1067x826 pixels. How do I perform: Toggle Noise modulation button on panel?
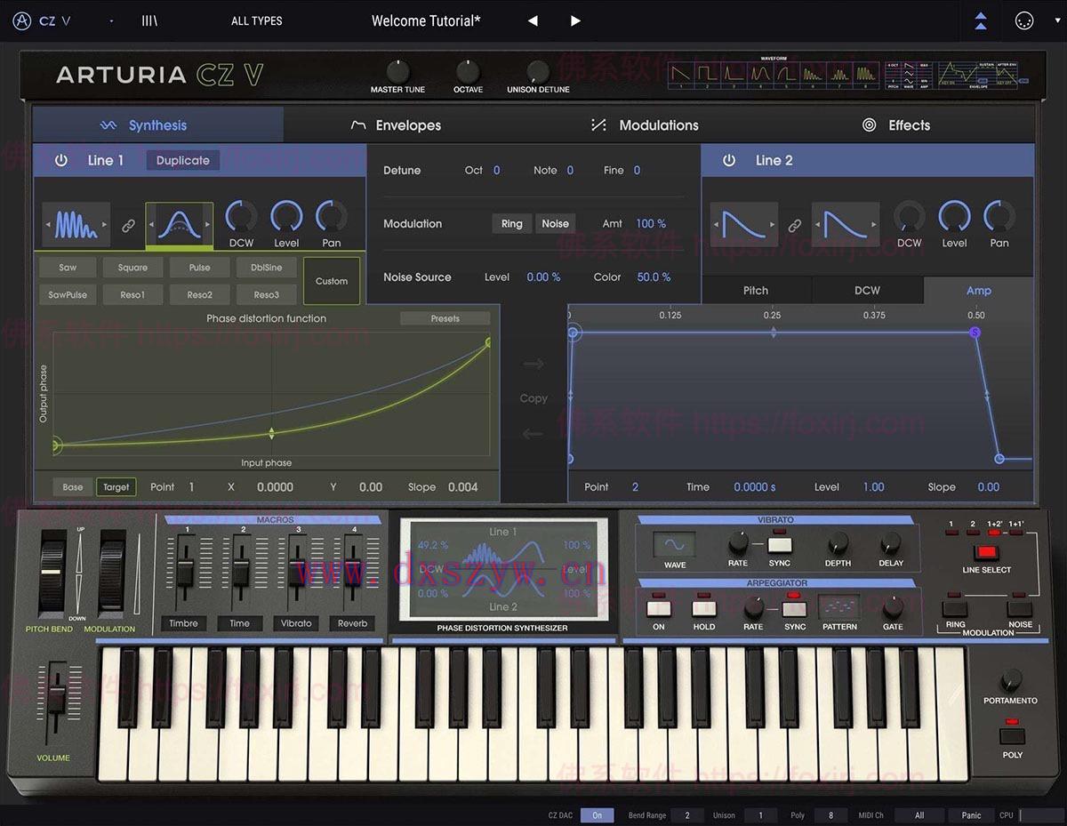click(1020, 609)
